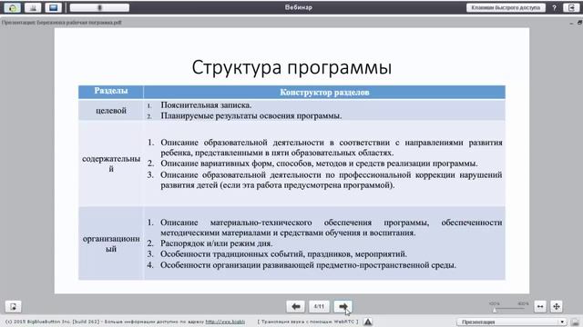
Task: Click the Распорядок и/или режим дня line
Action: point(217,243)
